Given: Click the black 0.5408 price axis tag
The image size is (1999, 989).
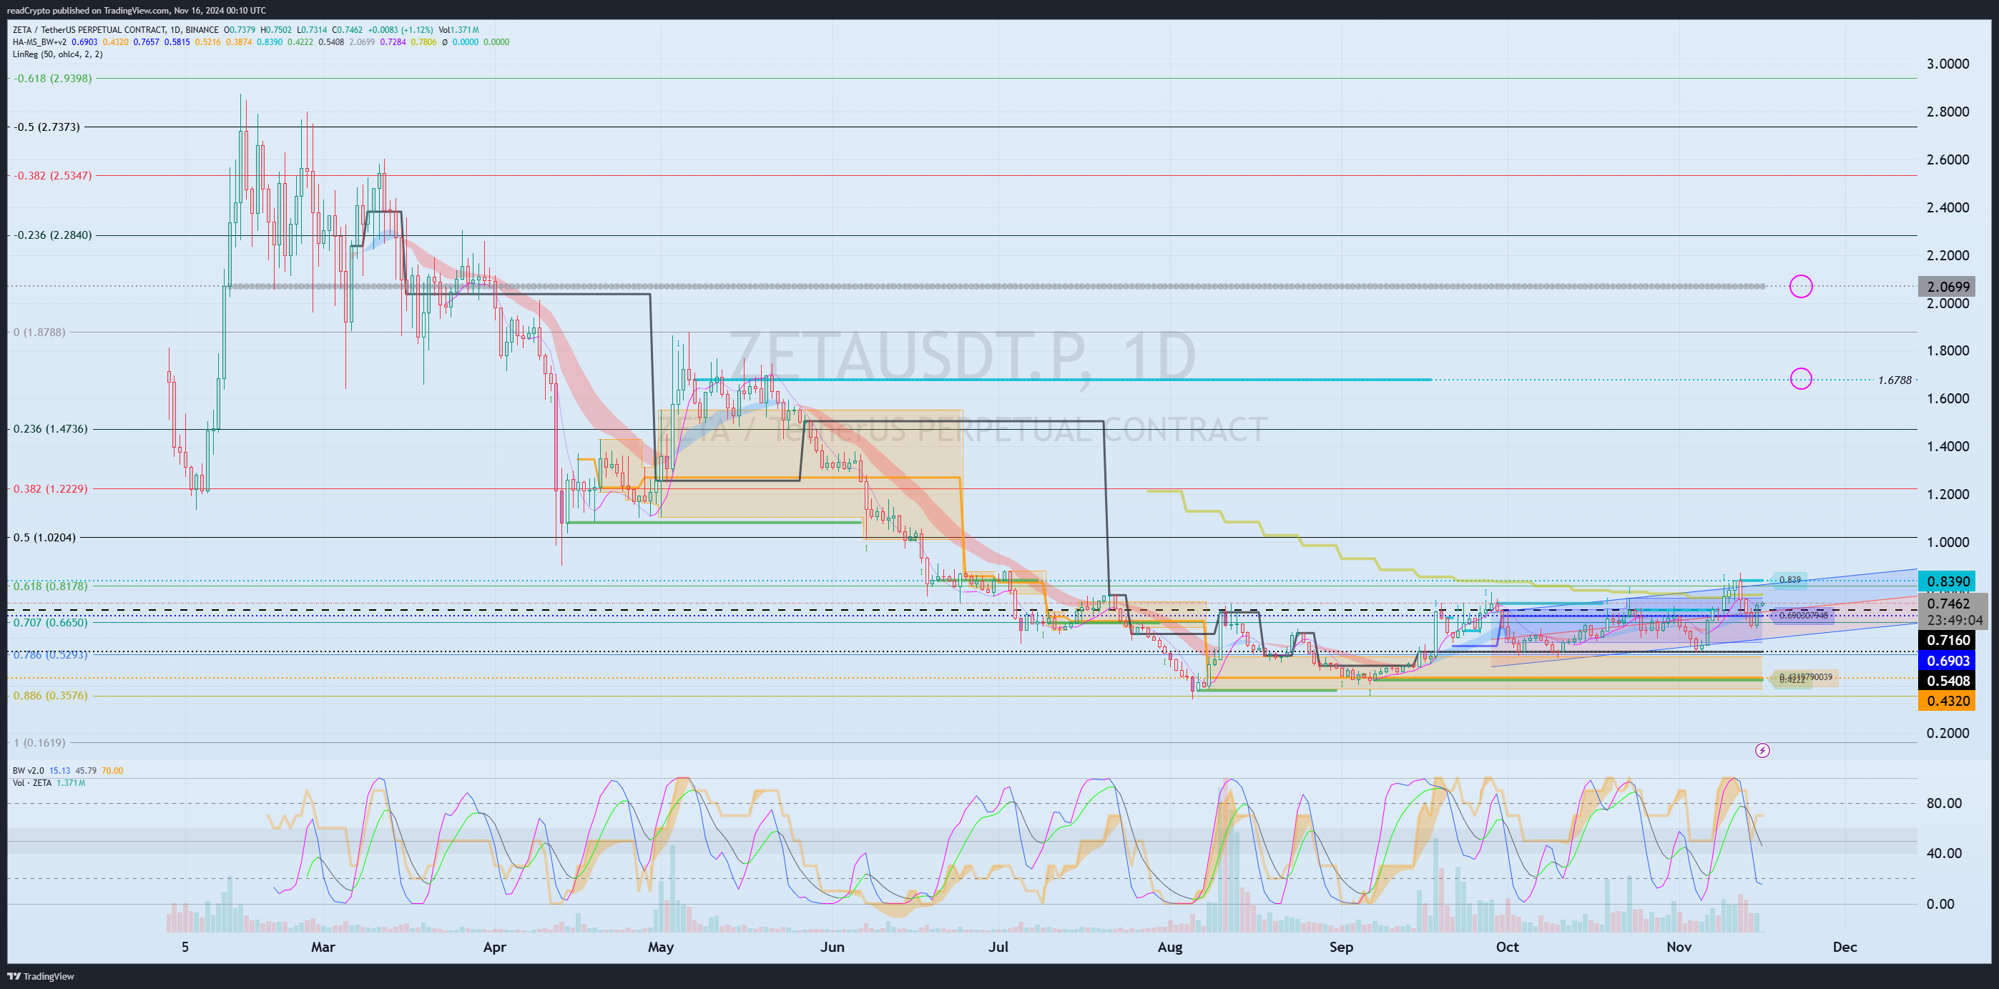Looking at the screenshot, I should pyautogui.click(x=1947, y=681).
